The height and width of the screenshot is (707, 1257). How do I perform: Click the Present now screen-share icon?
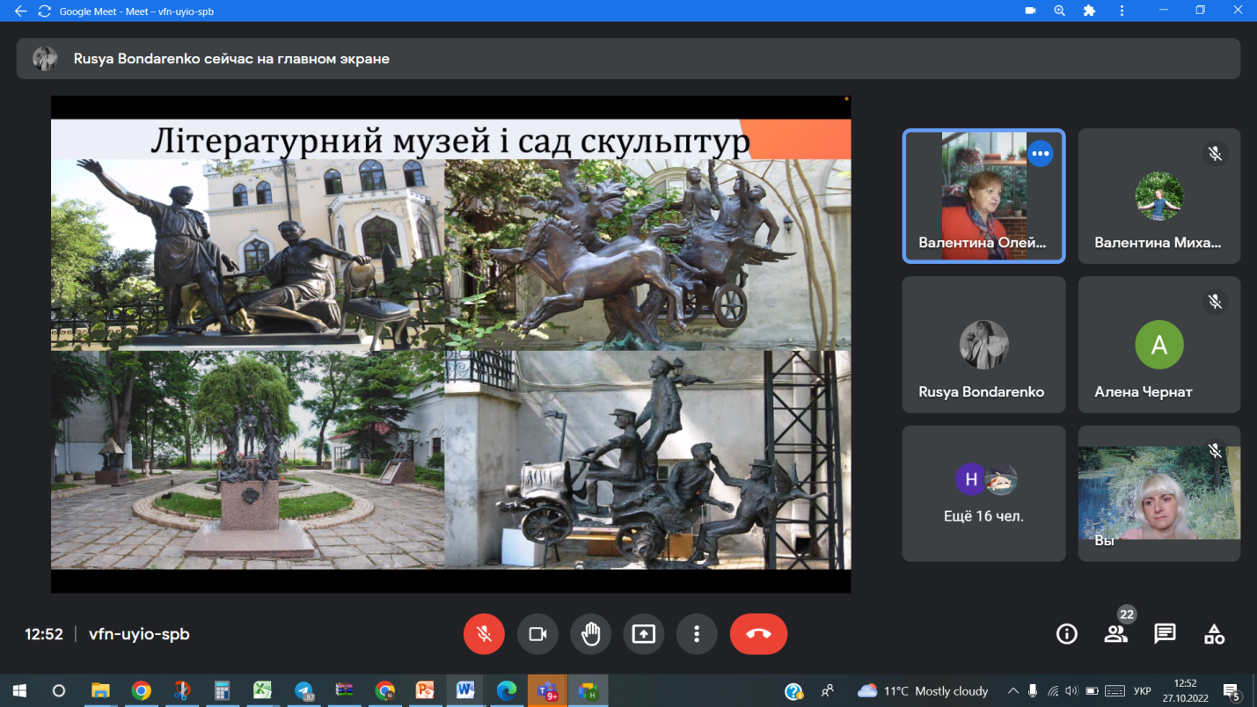pyautogui.click(x=644, y=634)
